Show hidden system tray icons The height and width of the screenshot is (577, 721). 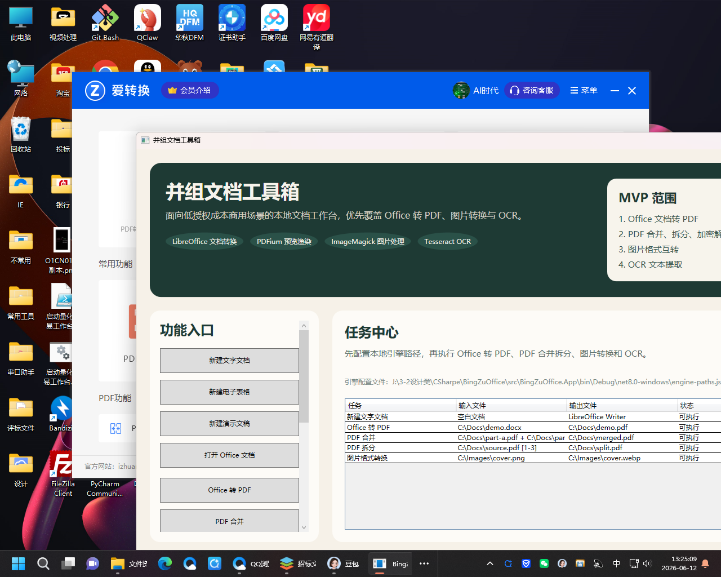click(x=490, y=563)
